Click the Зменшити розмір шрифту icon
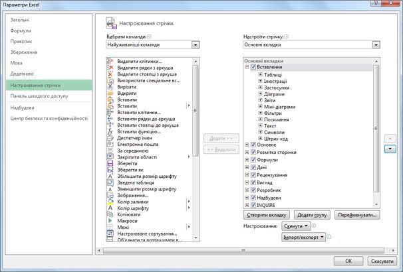The height and width of the screenshot is (272, 403). tap(110, 189)
